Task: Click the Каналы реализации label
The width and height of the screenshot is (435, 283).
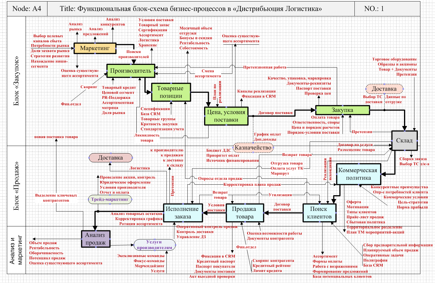Action: point(257,91)
